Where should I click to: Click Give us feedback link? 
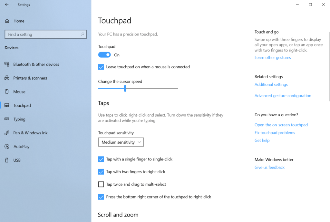click(269, 167)
